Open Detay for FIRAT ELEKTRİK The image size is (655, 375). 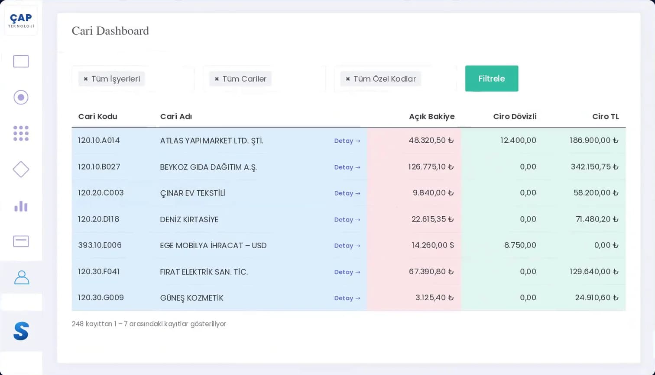347,272
